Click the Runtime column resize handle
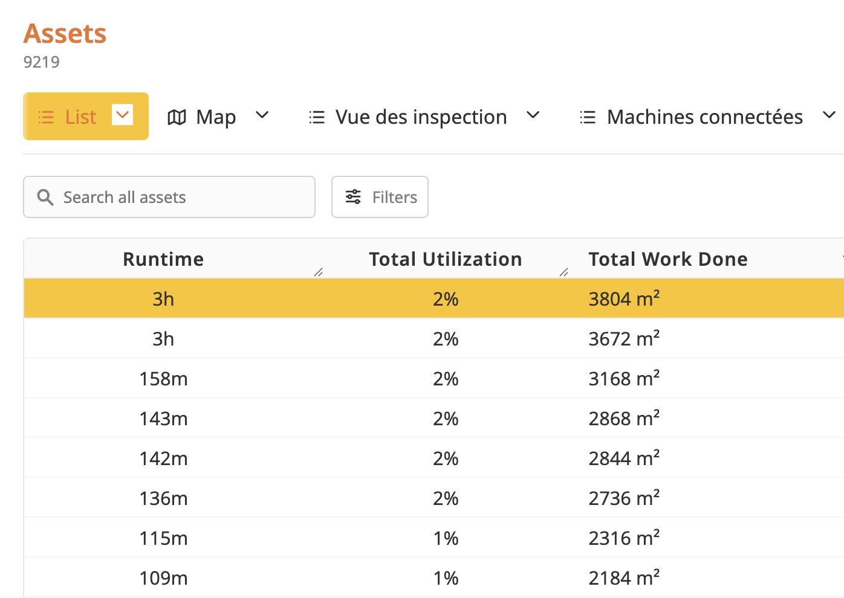This screenshot has width=844, height=598. 319,272
